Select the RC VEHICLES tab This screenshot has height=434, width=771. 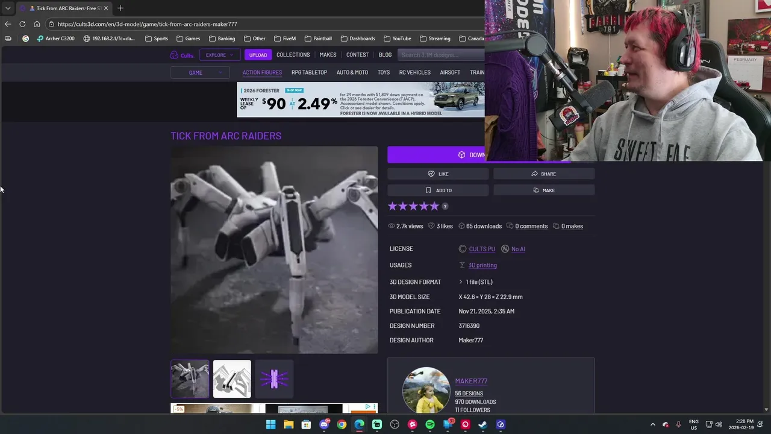414,72
